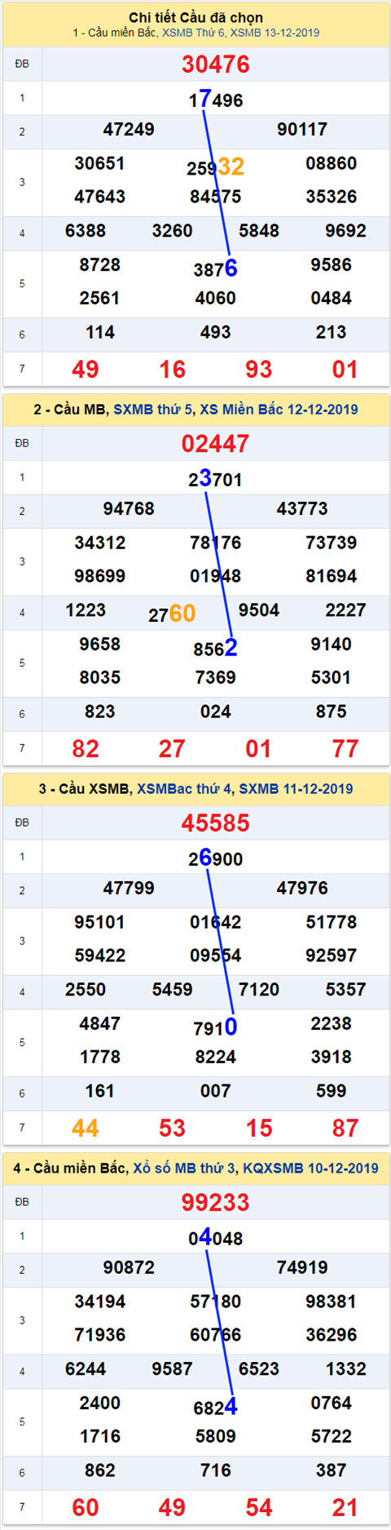The image size is (391, 1530).
Task: Click number 8562
Action: [216, 648]
